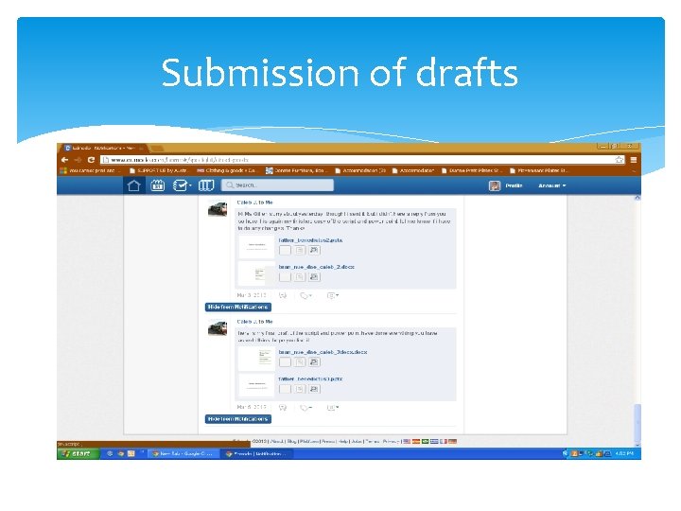Switch to the Edmodo Notifications browser tab
The image size is (681, 511).
coord(102,149)
